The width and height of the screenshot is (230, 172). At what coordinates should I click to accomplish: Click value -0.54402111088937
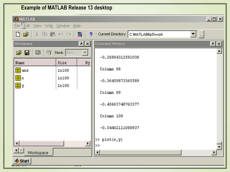pyautogui.click(x=119, y=128)
